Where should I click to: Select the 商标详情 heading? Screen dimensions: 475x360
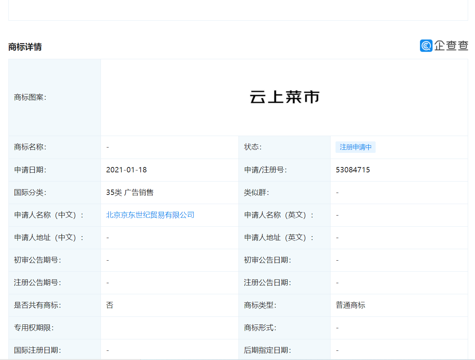click(x=25, y=47)
